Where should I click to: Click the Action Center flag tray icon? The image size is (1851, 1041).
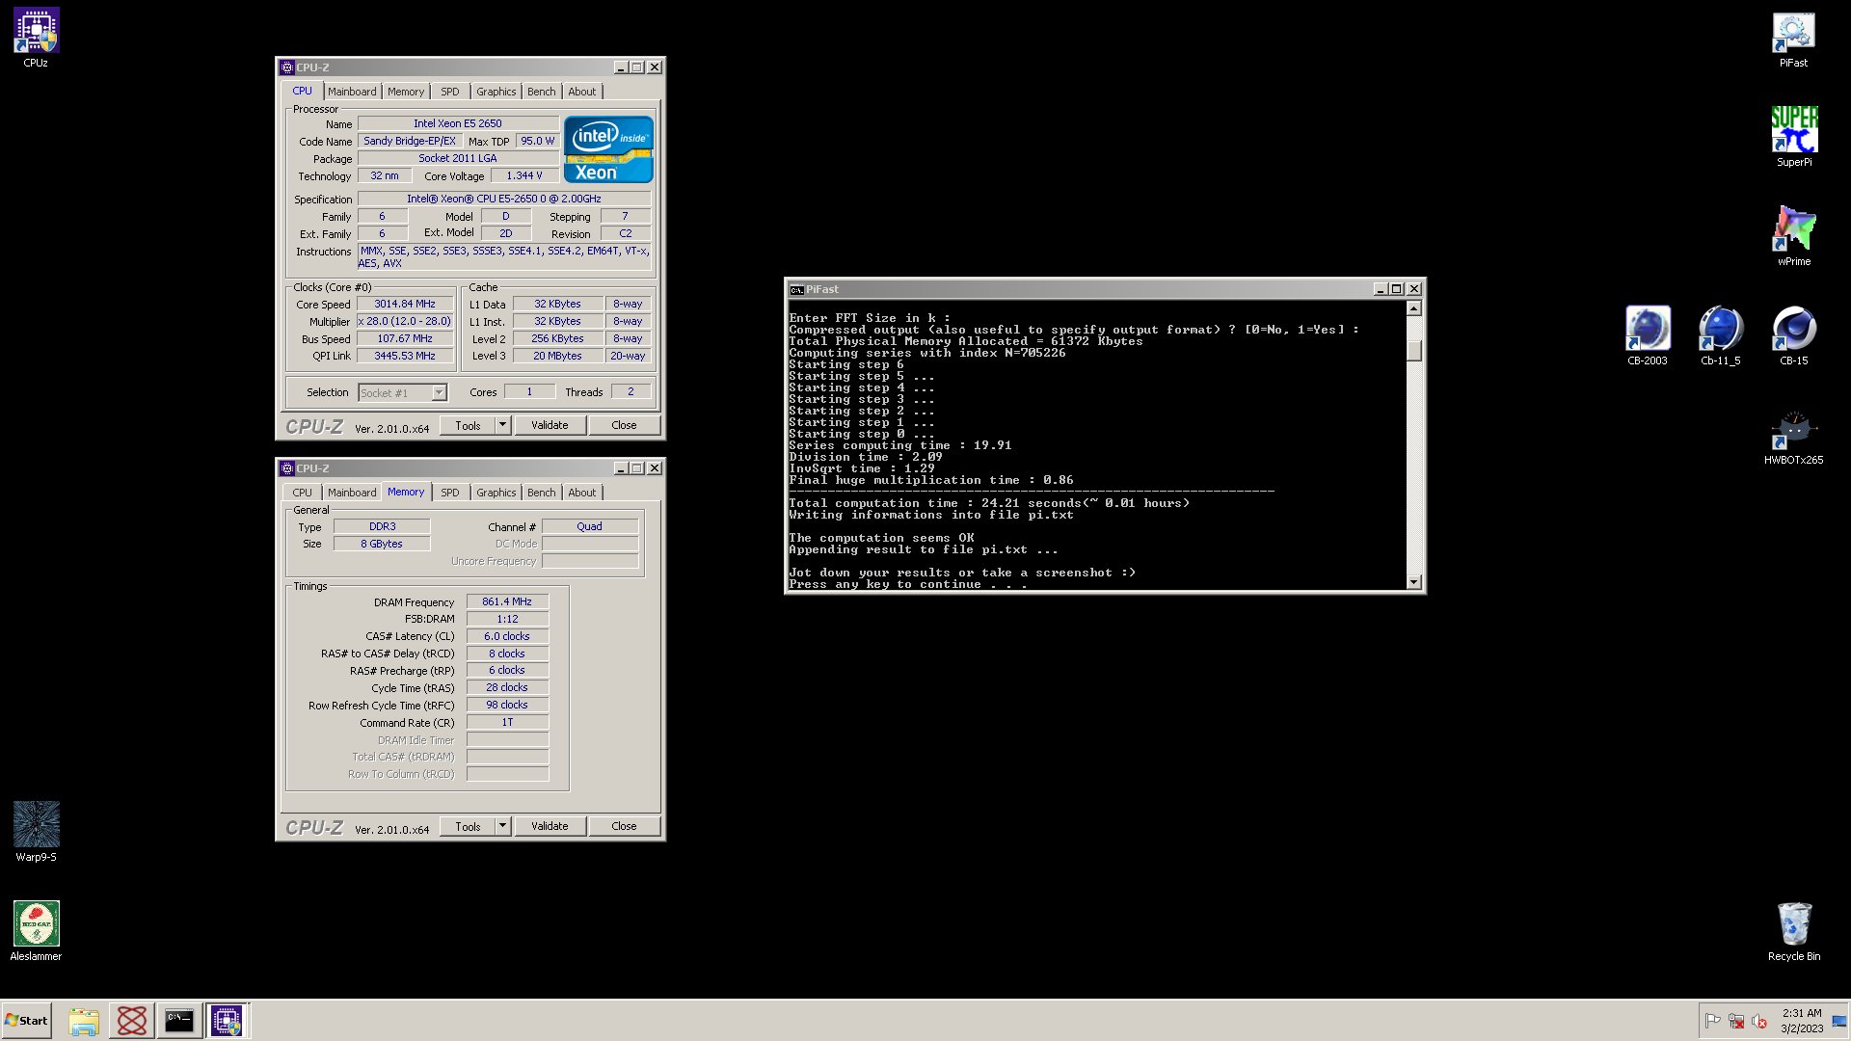point(1712,1021)
